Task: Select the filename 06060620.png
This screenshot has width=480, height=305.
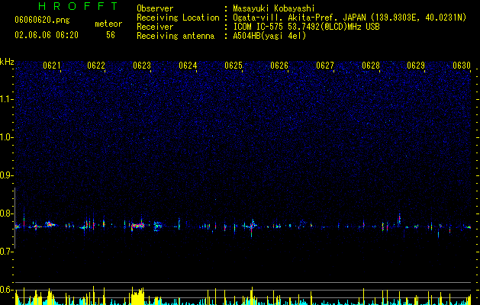Action: click(x=42, y=21)
